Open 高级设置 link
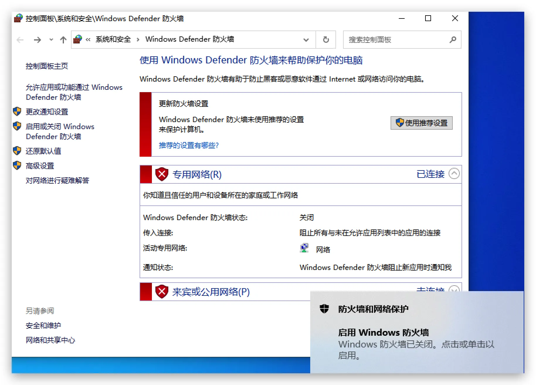536x385 pixels. tap(40, 166)
